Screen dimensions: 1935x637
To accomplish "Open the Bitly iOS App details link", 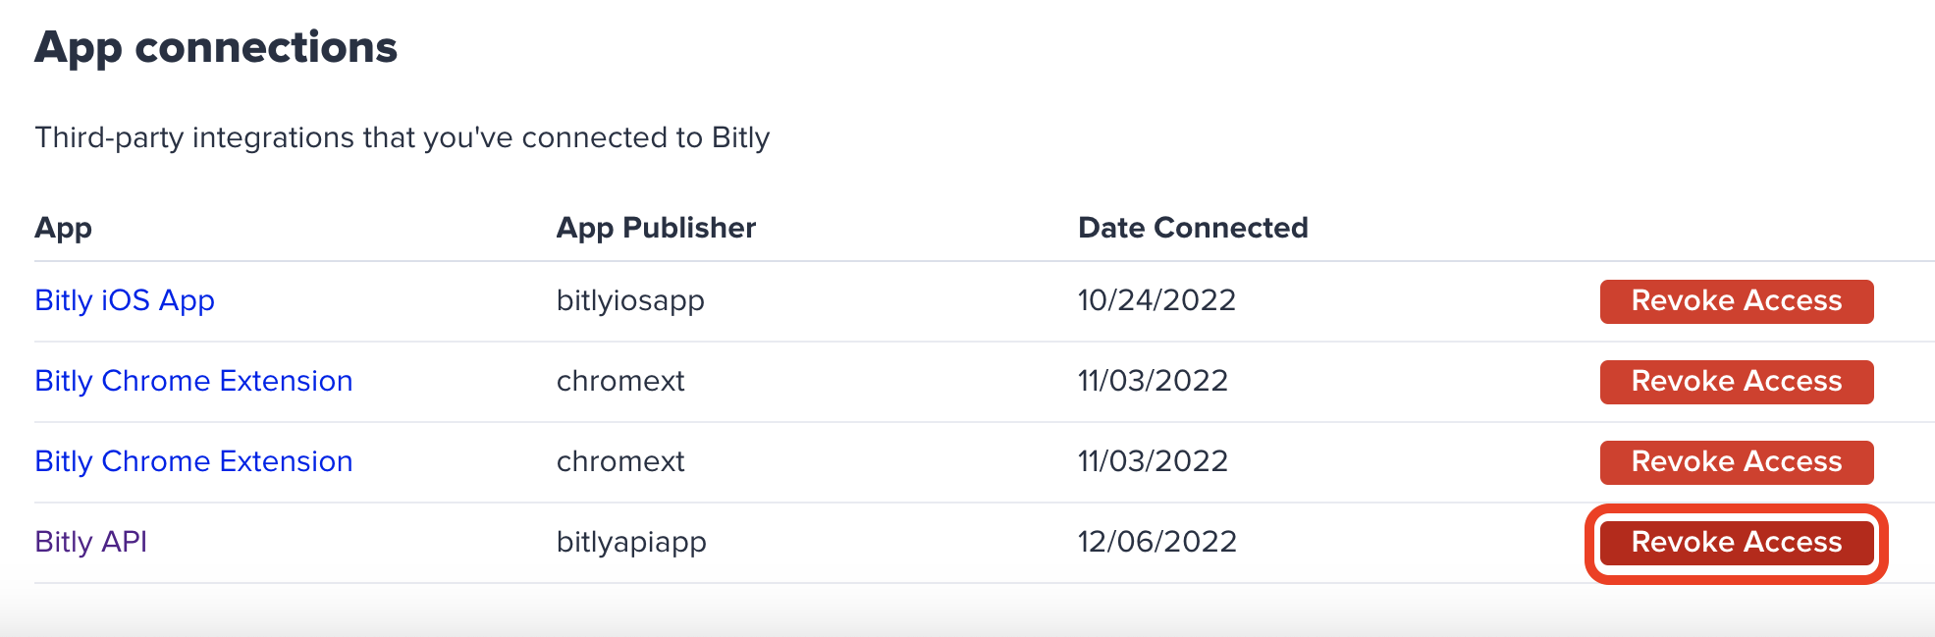I will [125, 300].
